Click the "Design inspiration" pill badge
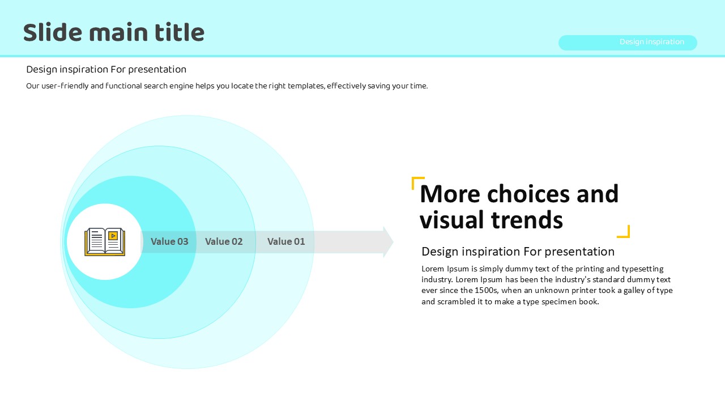Viewport: 725px width, 408px height. (628, 42)
